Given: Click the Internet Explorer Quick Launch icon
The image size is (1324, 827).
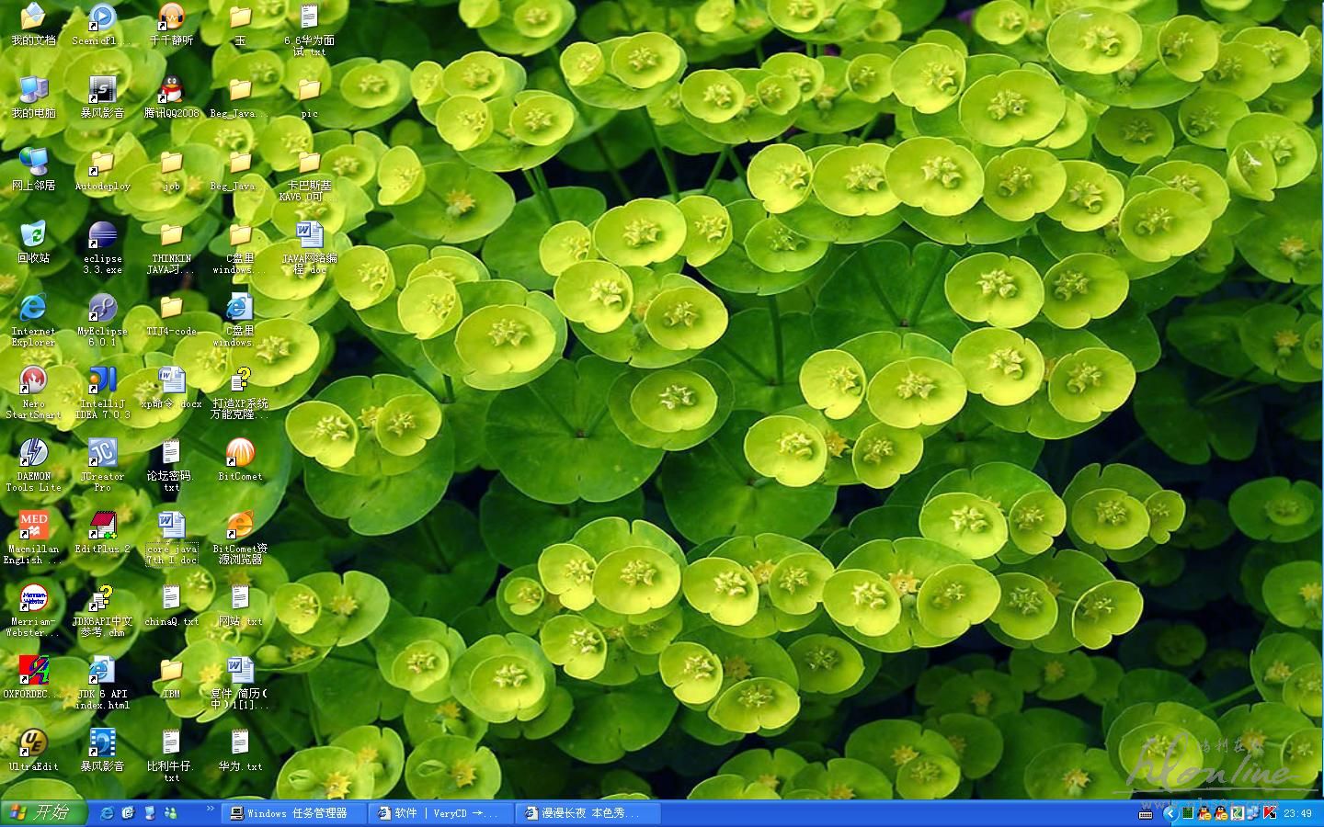Looking at the screenshot, I should pos(108,813).
